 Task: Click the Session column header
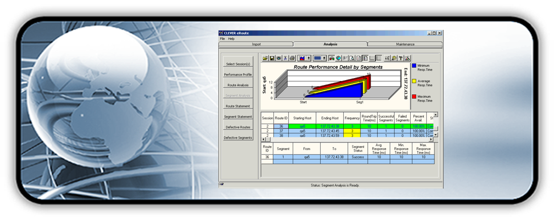tap(267, 118)
